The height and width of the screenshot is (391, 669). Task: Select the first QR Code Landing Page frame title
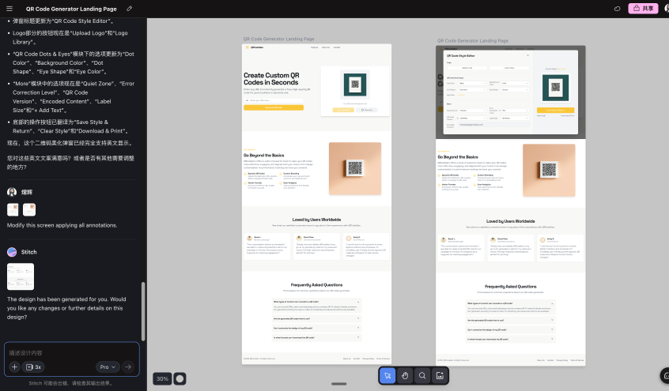click(x=278, y=39)
